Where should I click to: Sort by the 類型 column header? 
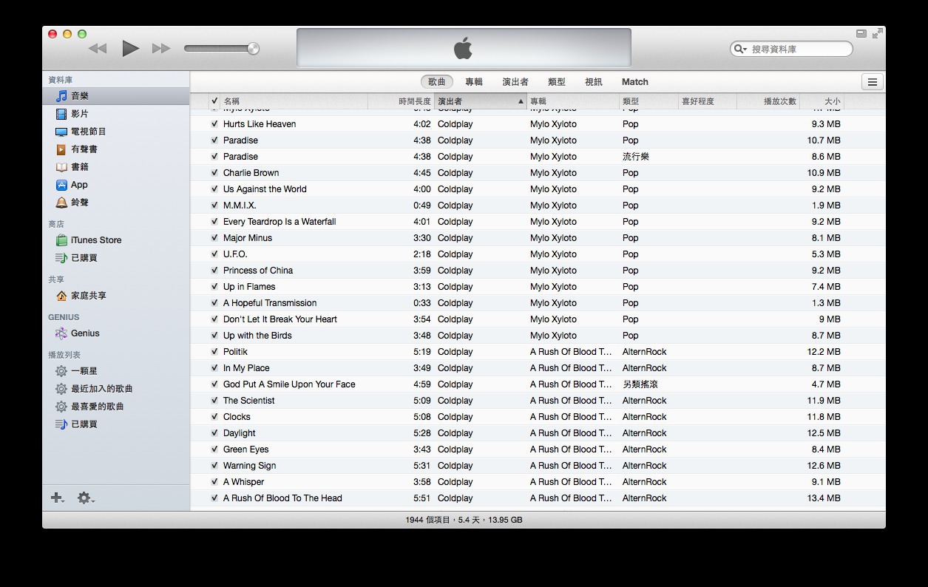tap(648, 101)
